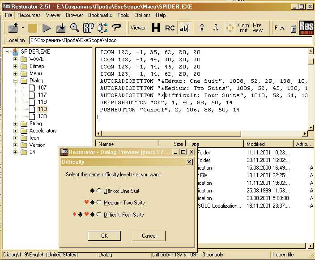Select dialog resource 130
The height and width of the screenshot is (260, 315).
pos(42,116)
